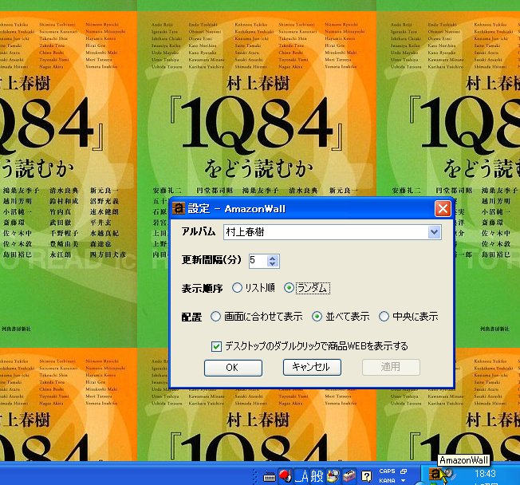Screen dimensions: 520x485
Task: Click the taskbar clock showing 18:43
Action: [485, 474]
